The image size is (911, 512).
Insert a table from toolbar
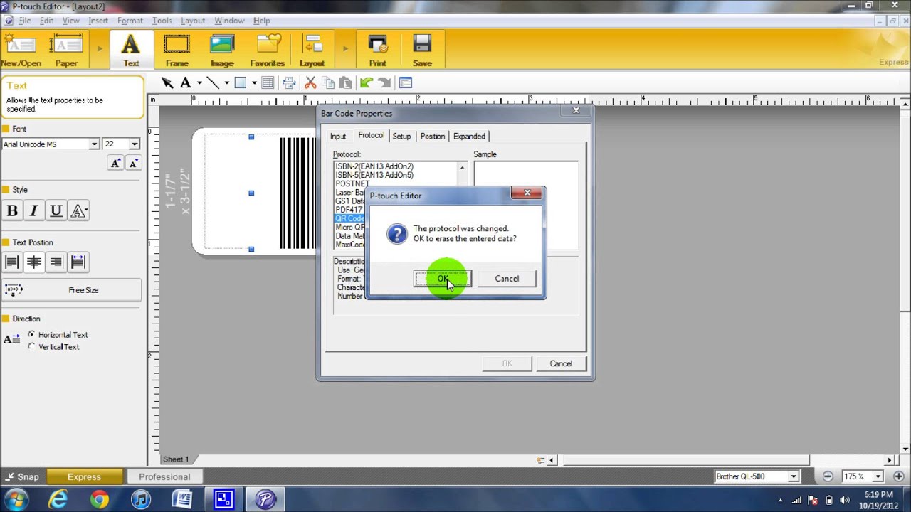[268, 83]
